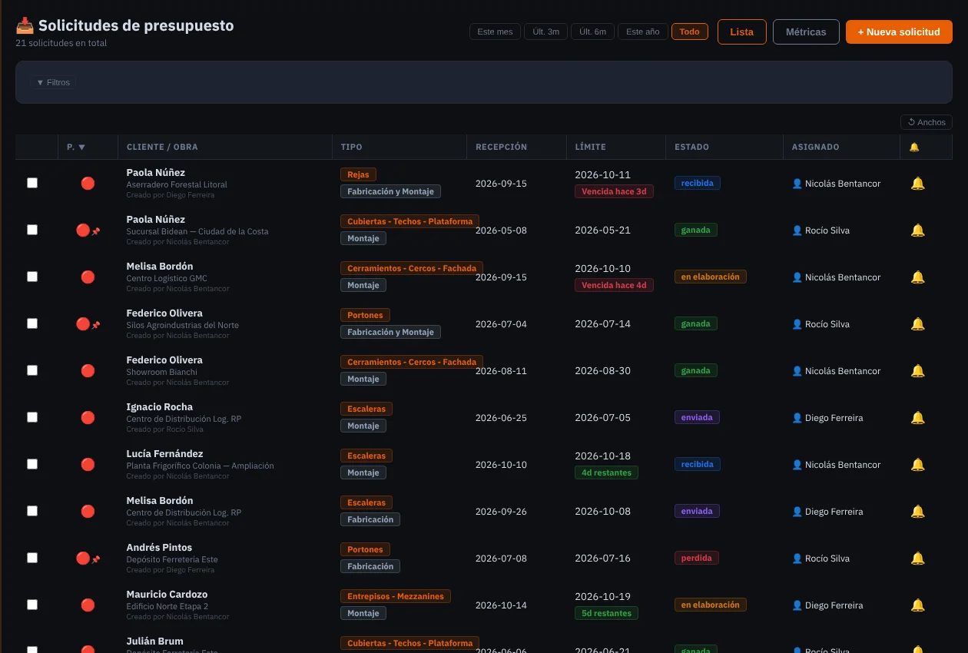Check the Andrés Pintos row checkbox
This screenshot has width=968, height=653.
click(32, 558)
